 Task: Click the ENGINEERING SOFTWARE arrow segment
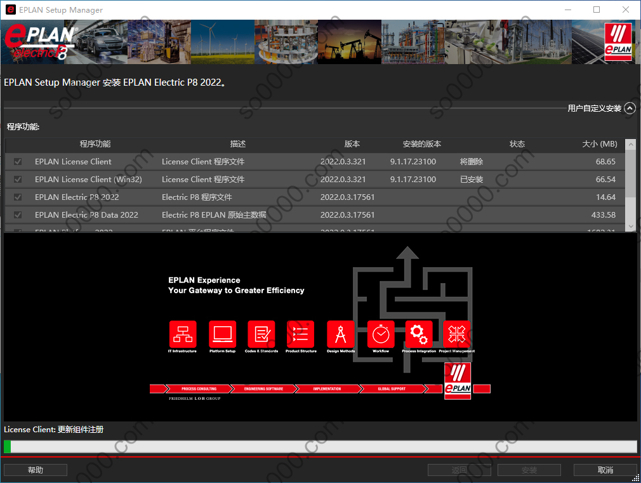263,388
